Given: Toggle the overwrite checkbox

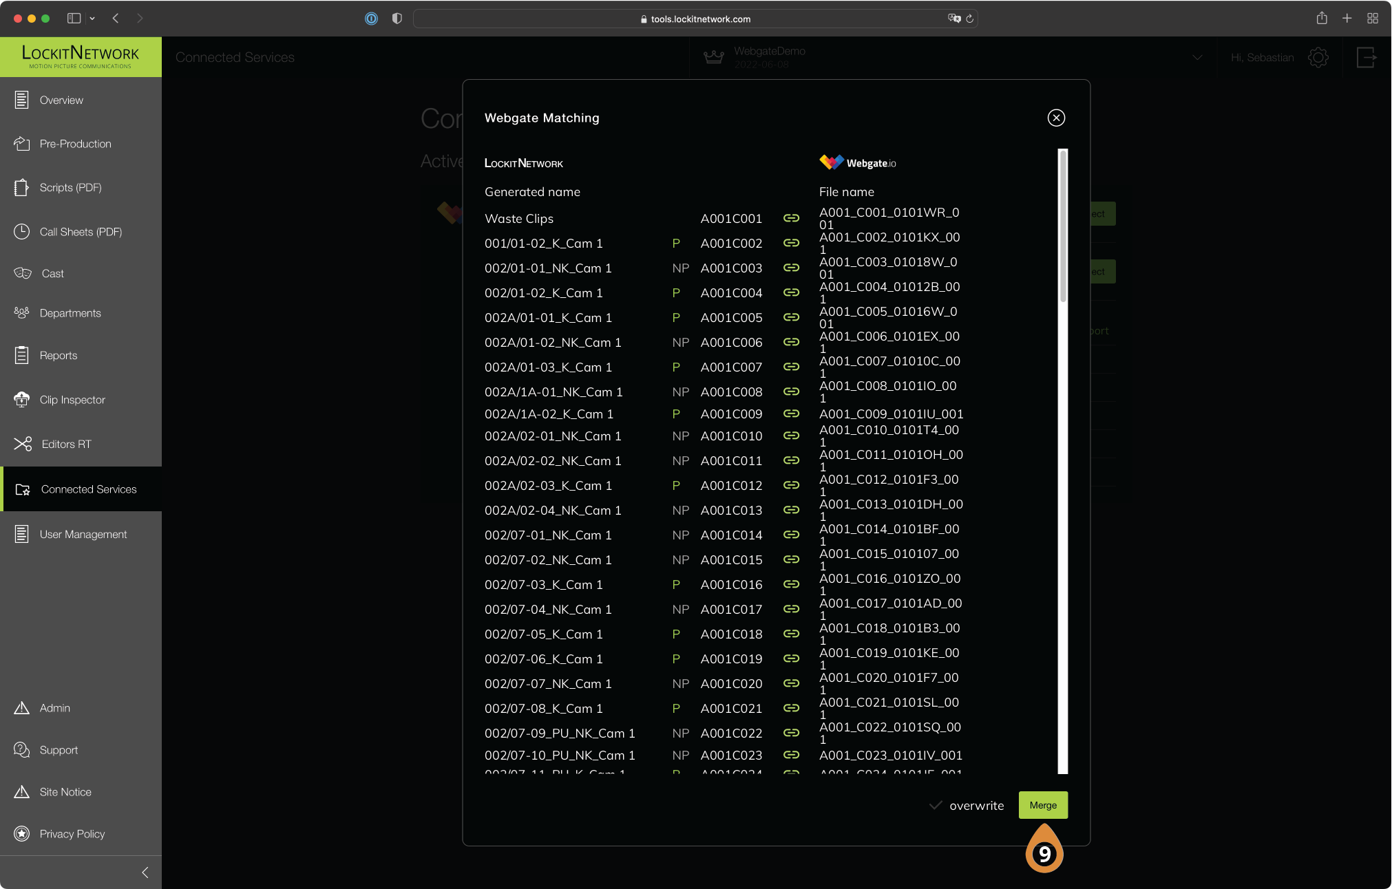Looking at the screenshot, I should tap(935, 805).
